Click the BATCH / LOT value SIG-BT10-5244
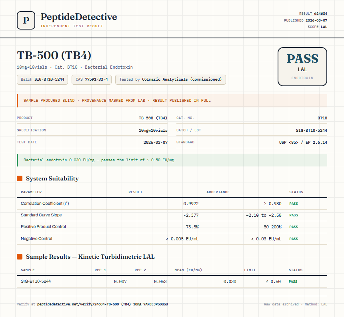The width and height of the screenshot is (344, 317). click(x=311, y=131)
